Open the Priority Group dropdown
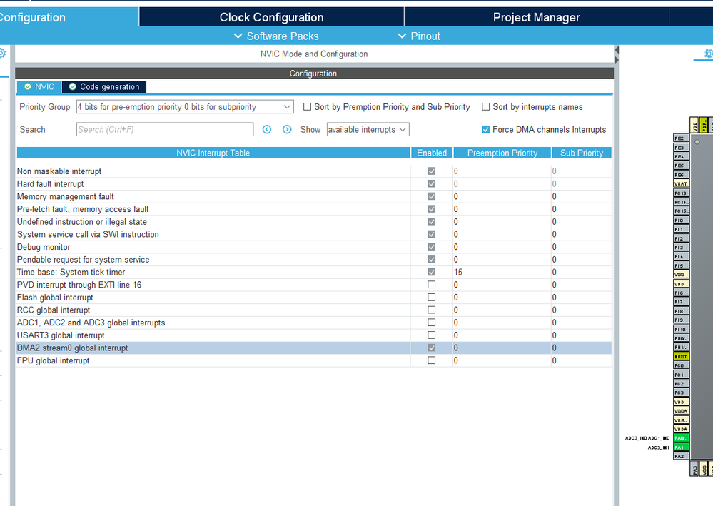713x506 pixels. [185, 107]
